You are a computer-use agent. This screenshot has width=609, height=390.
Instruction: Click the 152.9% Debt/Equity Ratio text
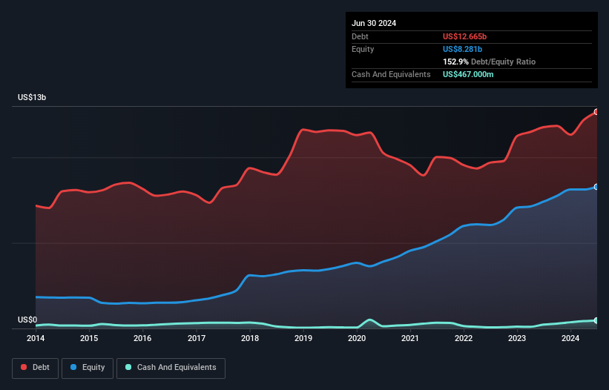pos(489,62)
